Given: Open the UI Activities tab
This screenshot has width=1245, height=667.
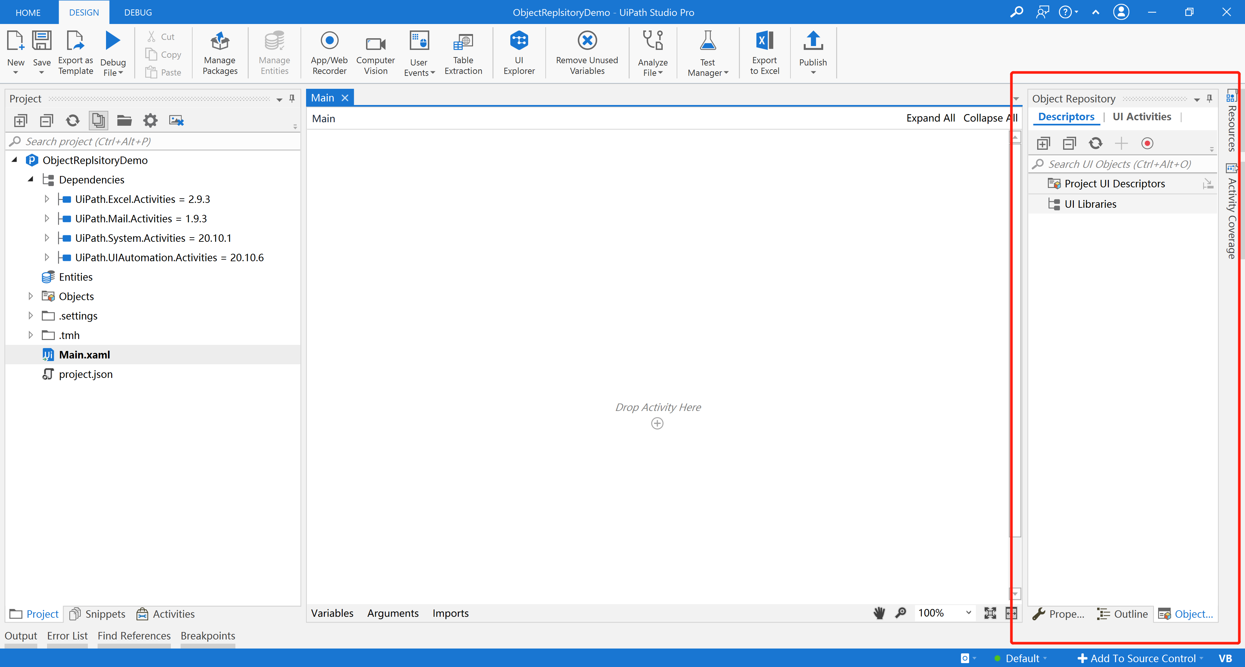Looking at the screenshot, I should [x=1142, y=116].
